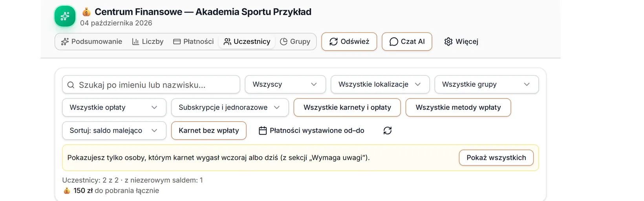644x201 pixels.
Task: Click Pokaż wszystkich button
Action: (x=496, y=158)
